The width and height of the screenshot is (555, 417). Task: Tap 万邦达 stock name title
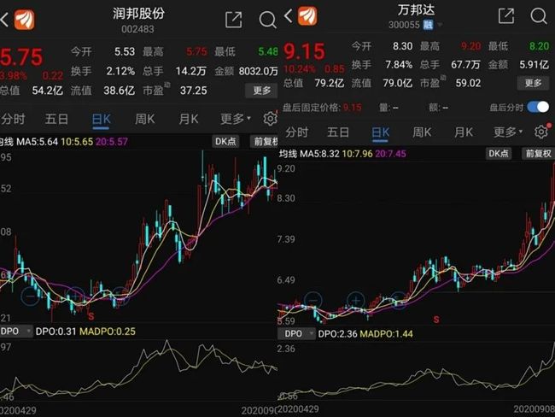coord(416,10)
